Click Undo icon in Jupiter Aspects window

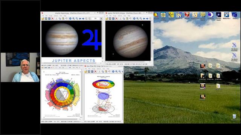[66, 18]
